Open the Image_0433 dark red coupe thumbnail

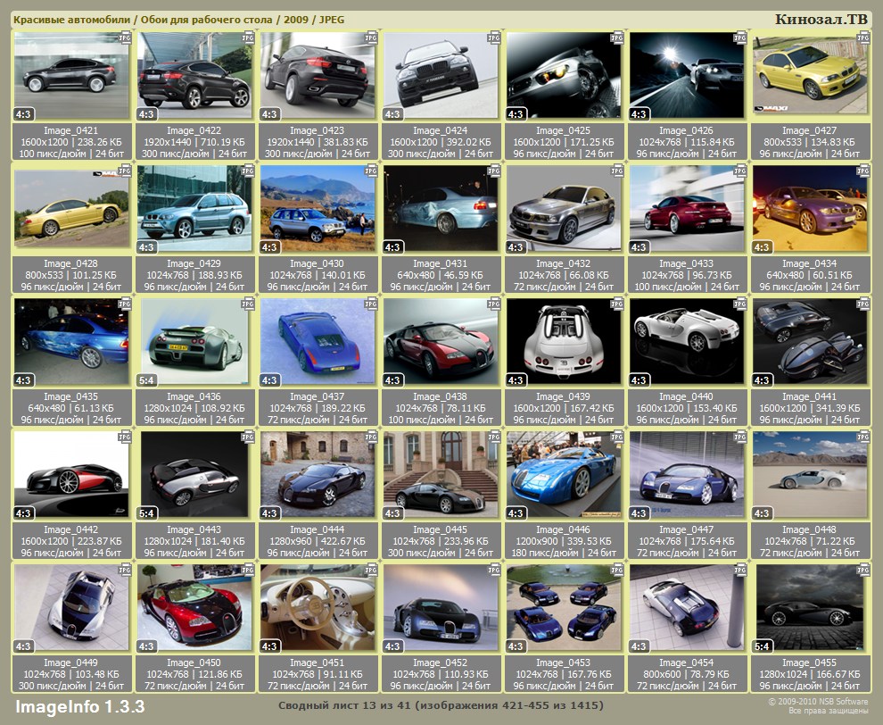(x=687, y=209)
